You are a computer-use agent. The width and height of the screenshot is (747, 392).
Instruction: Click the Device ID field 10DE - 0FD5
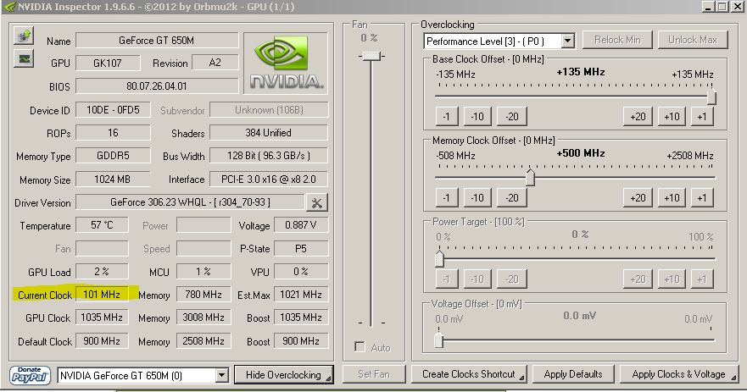113,110
